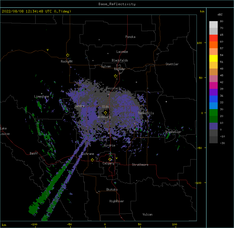Viewport: 234px width, 228px height.
Task: Click the 100 tick on the vertical axis
Action: [199, 43]
